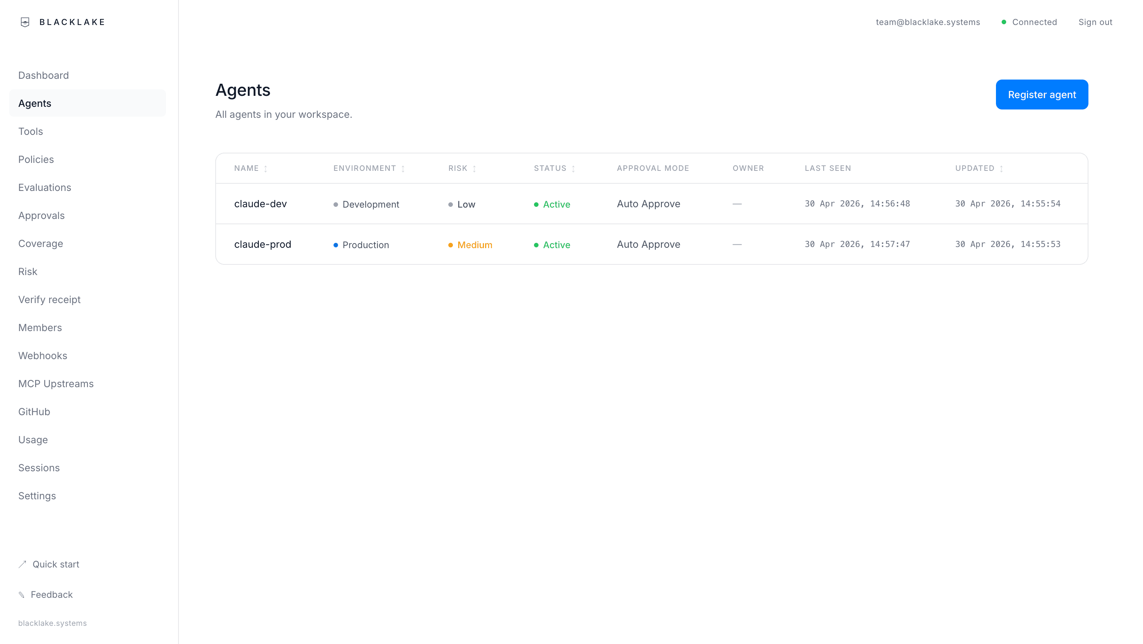This screenshot has height=644, width=1143.
Task: Sort by Status column arrows
Action: 573,169
